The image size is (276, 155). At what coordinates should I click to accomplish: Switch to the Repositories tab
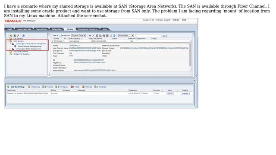tap(41, 29)
